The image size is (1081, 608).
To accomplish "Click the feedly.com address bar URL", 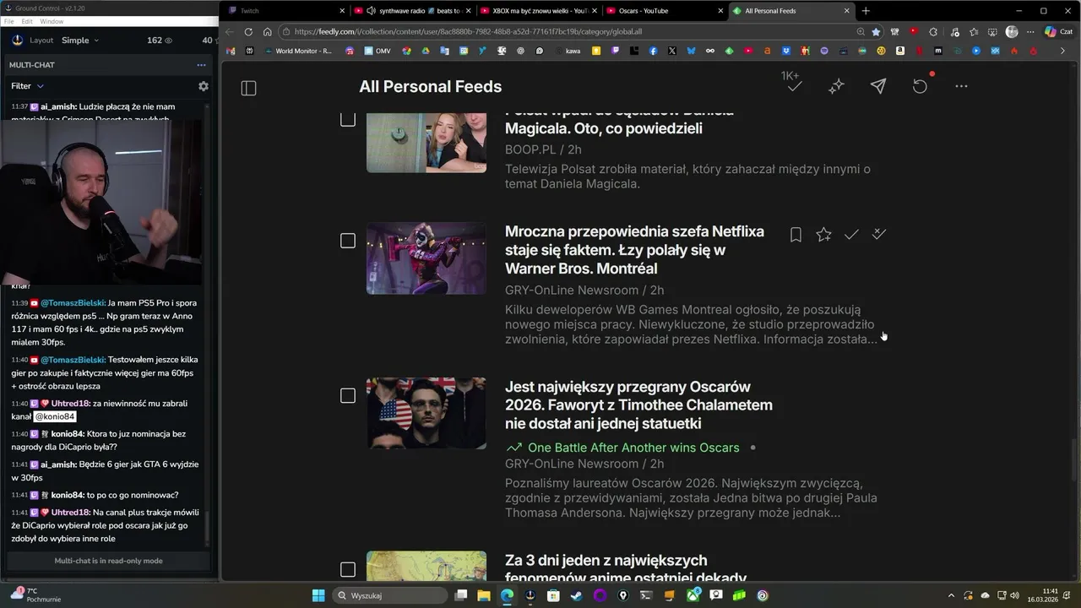I will (468, 32).
